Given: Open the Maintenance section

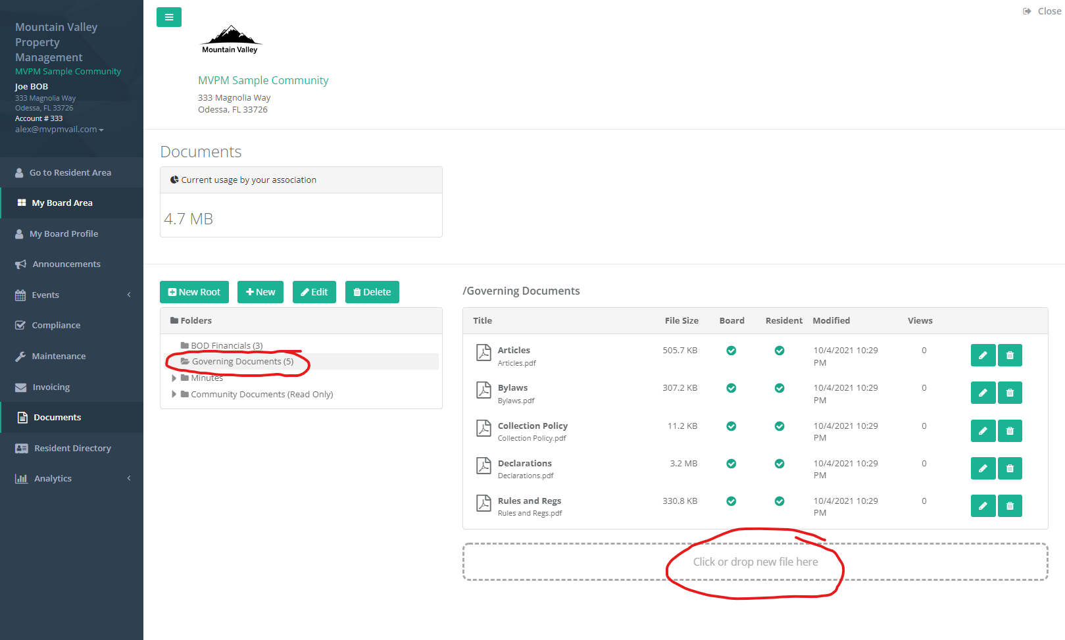Looking at the screenshot, I should tap(72, 356).
